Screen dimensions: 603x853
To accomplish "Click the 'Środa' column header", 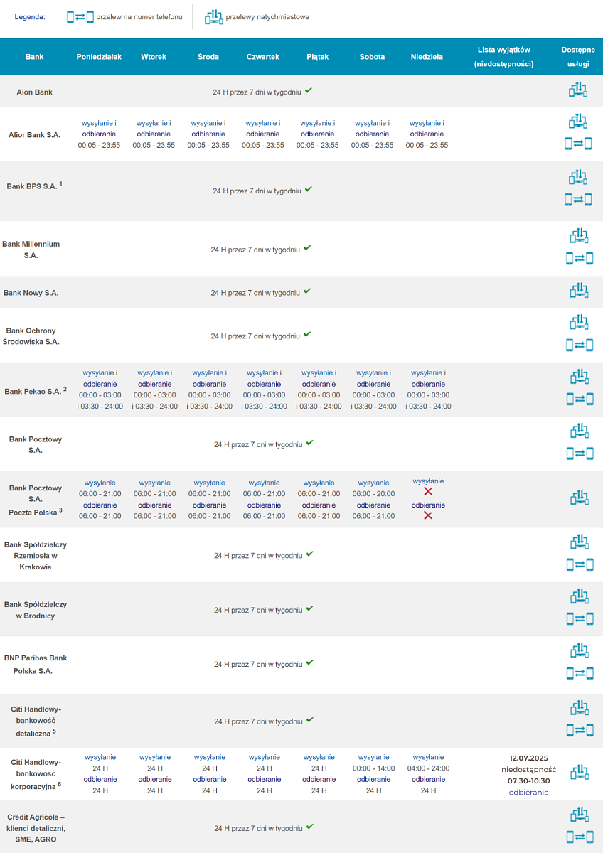I will (208, 57).
